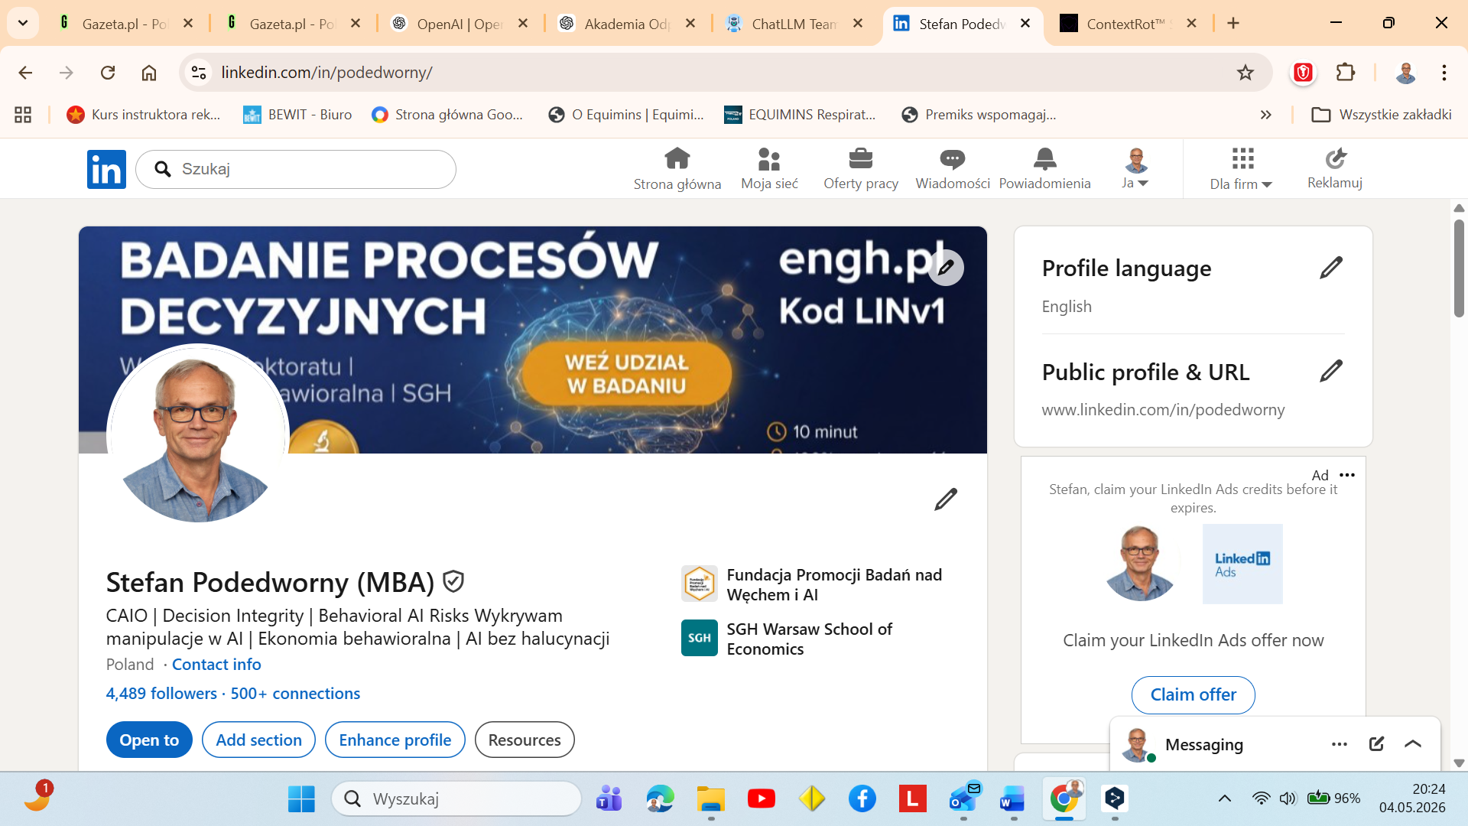1468x826 pixels.
Task: Open Facebook from taskbar
Action: click(x=862, y=798)
